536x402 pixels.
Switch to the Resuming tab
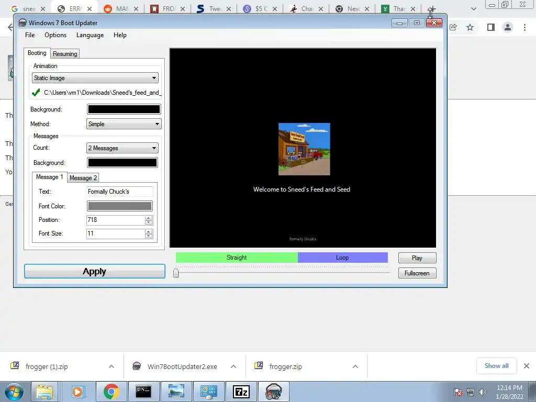(x=65, y=54)
